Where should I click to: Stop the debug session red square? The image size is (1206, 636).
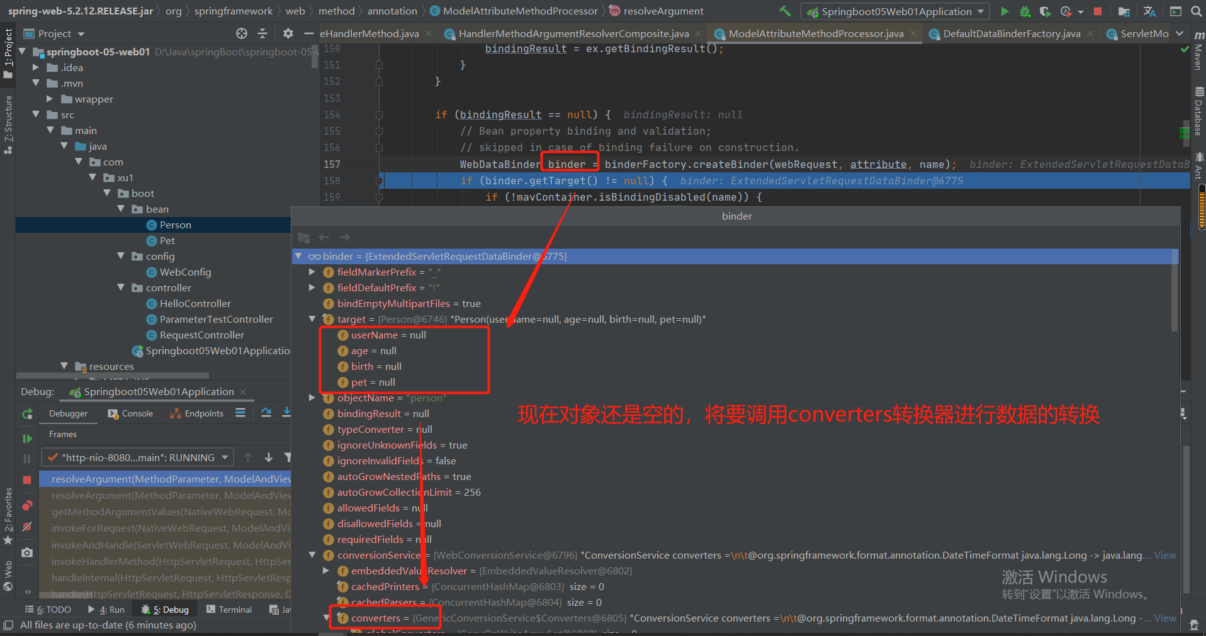tap(27, 480)
